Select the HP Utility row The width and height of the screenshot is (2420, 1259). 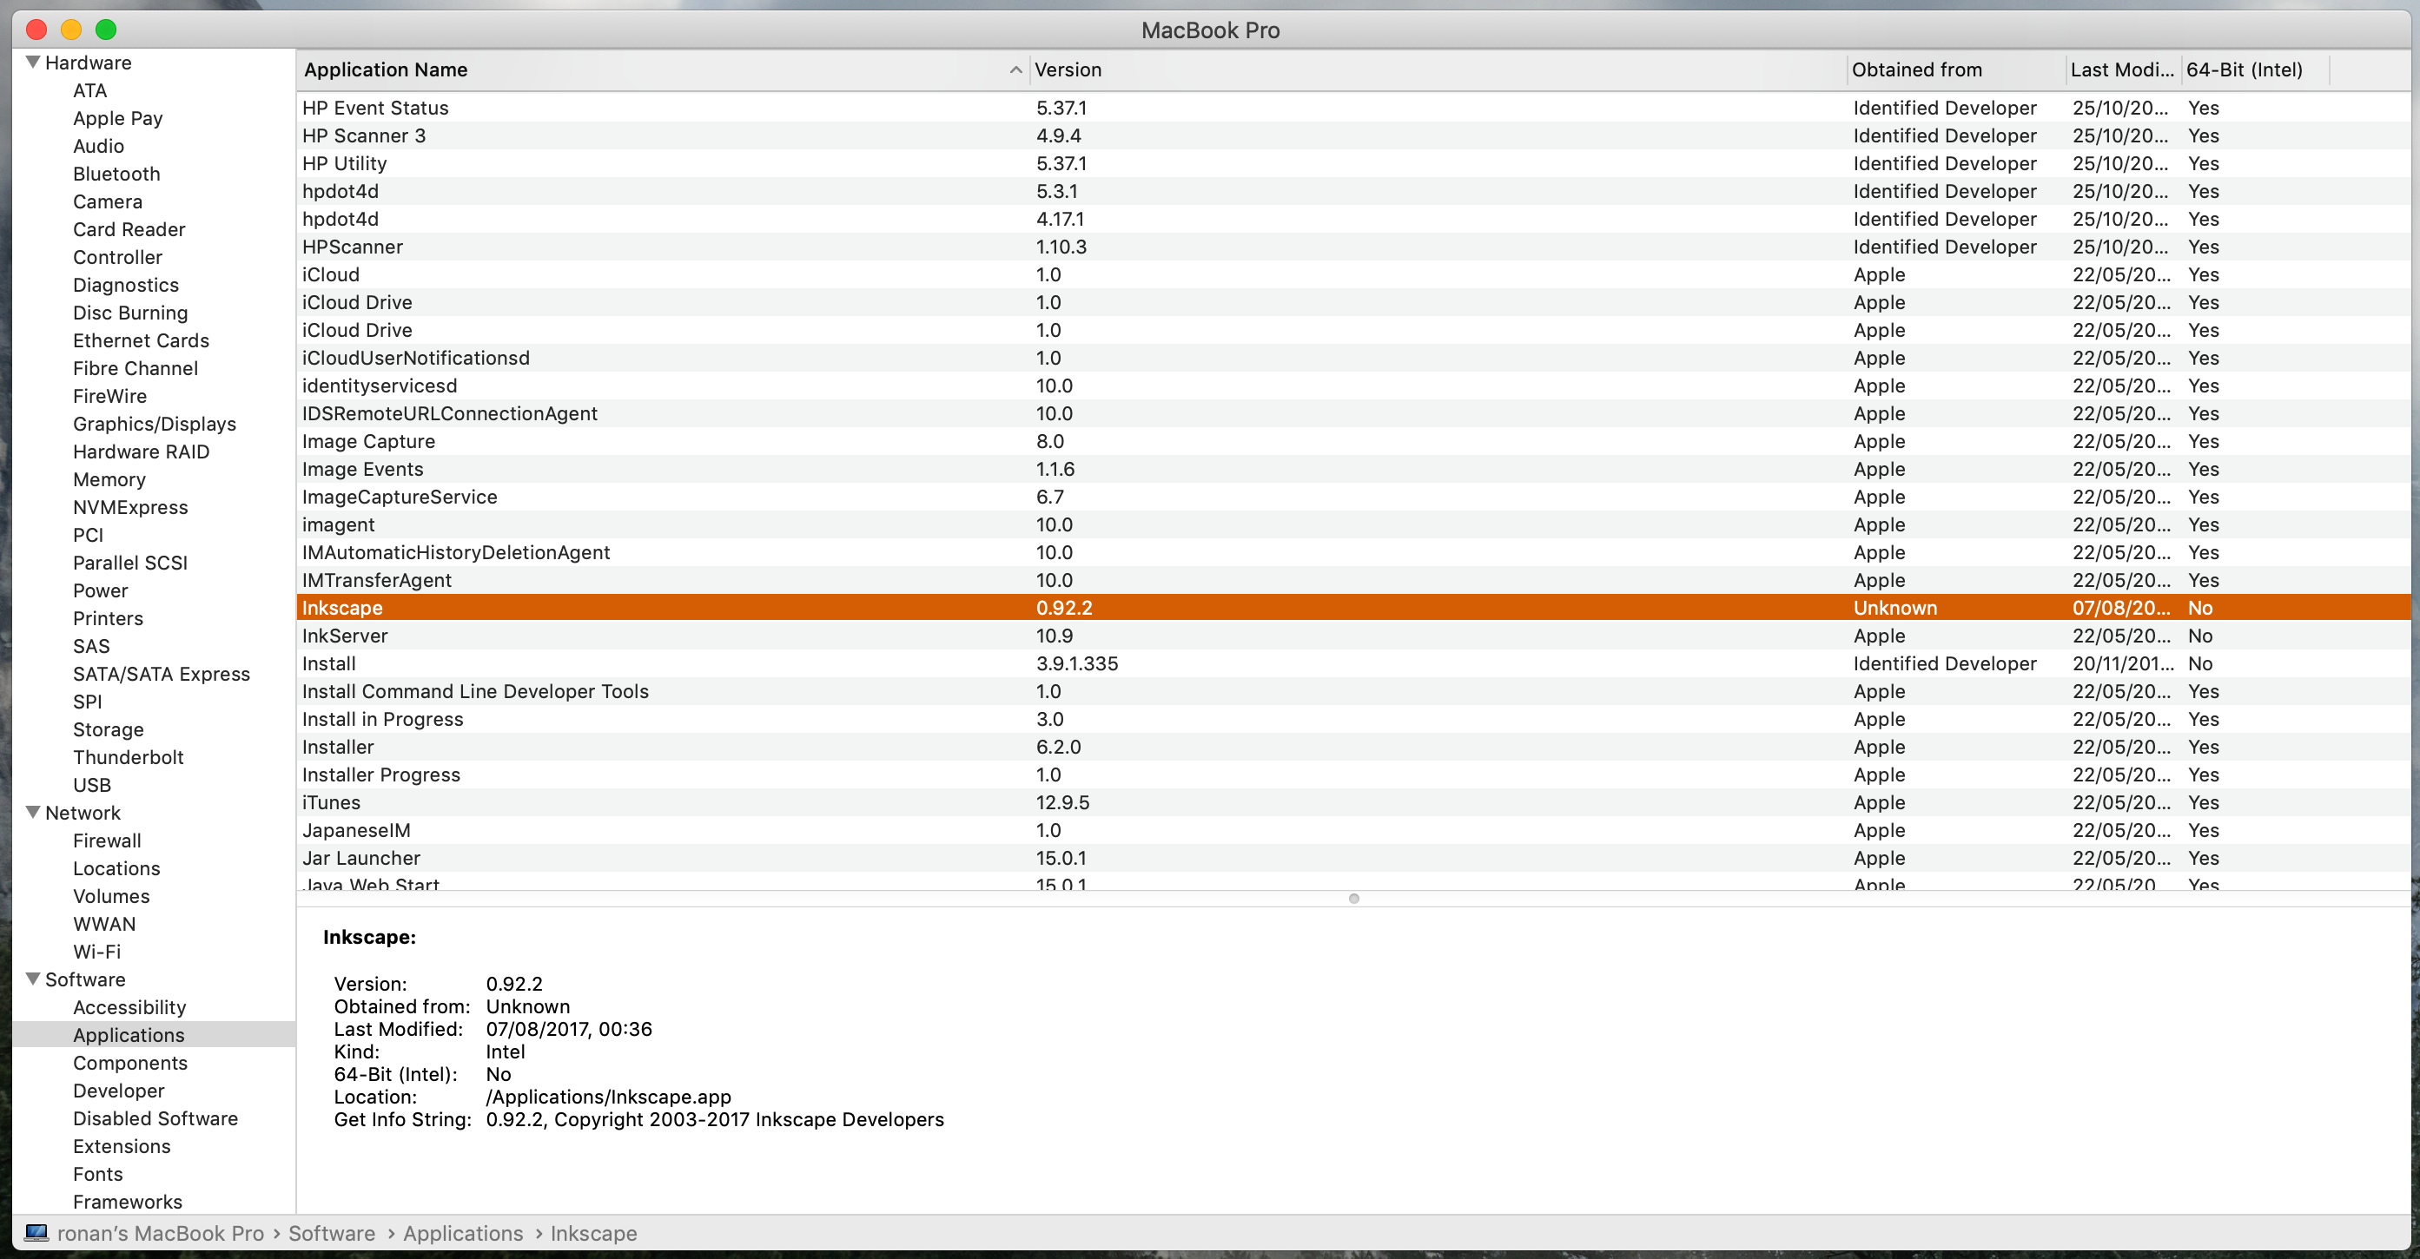coord(1352,163)
